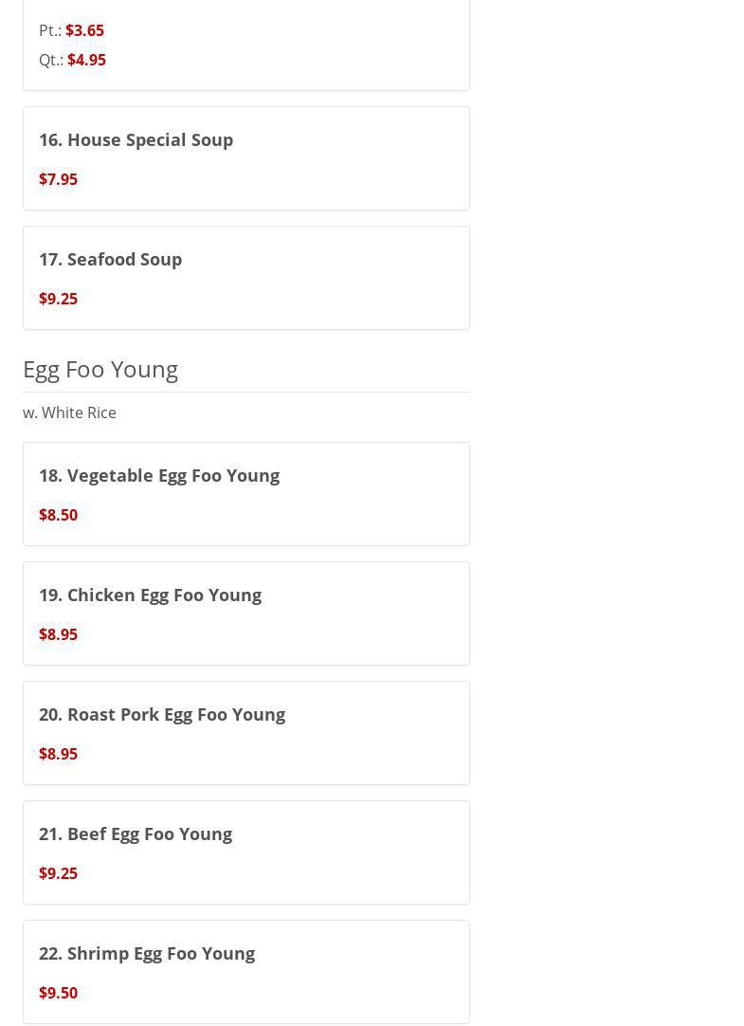This screenshot has width=744, height=1026.
Task: Click the $7.95 House Special Soup price
Action: click(58, 179)
